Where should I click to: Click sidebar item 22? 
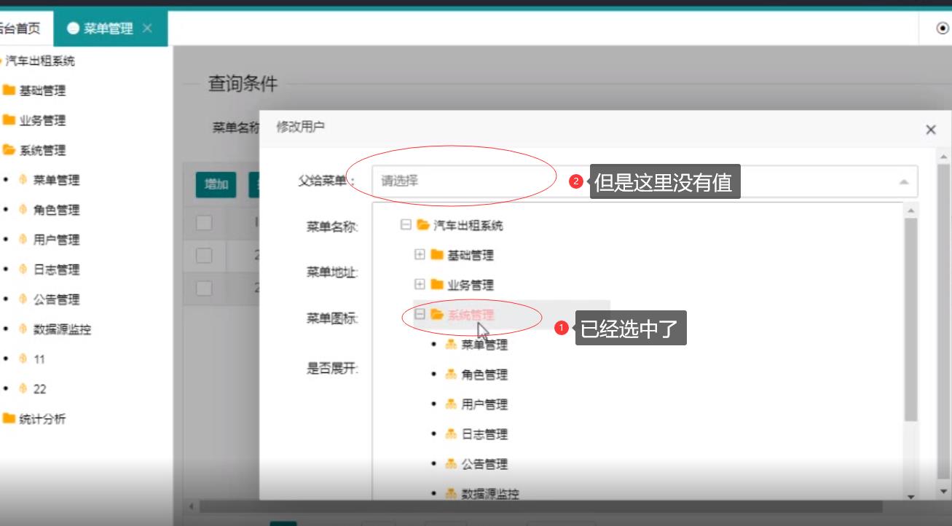39,389
